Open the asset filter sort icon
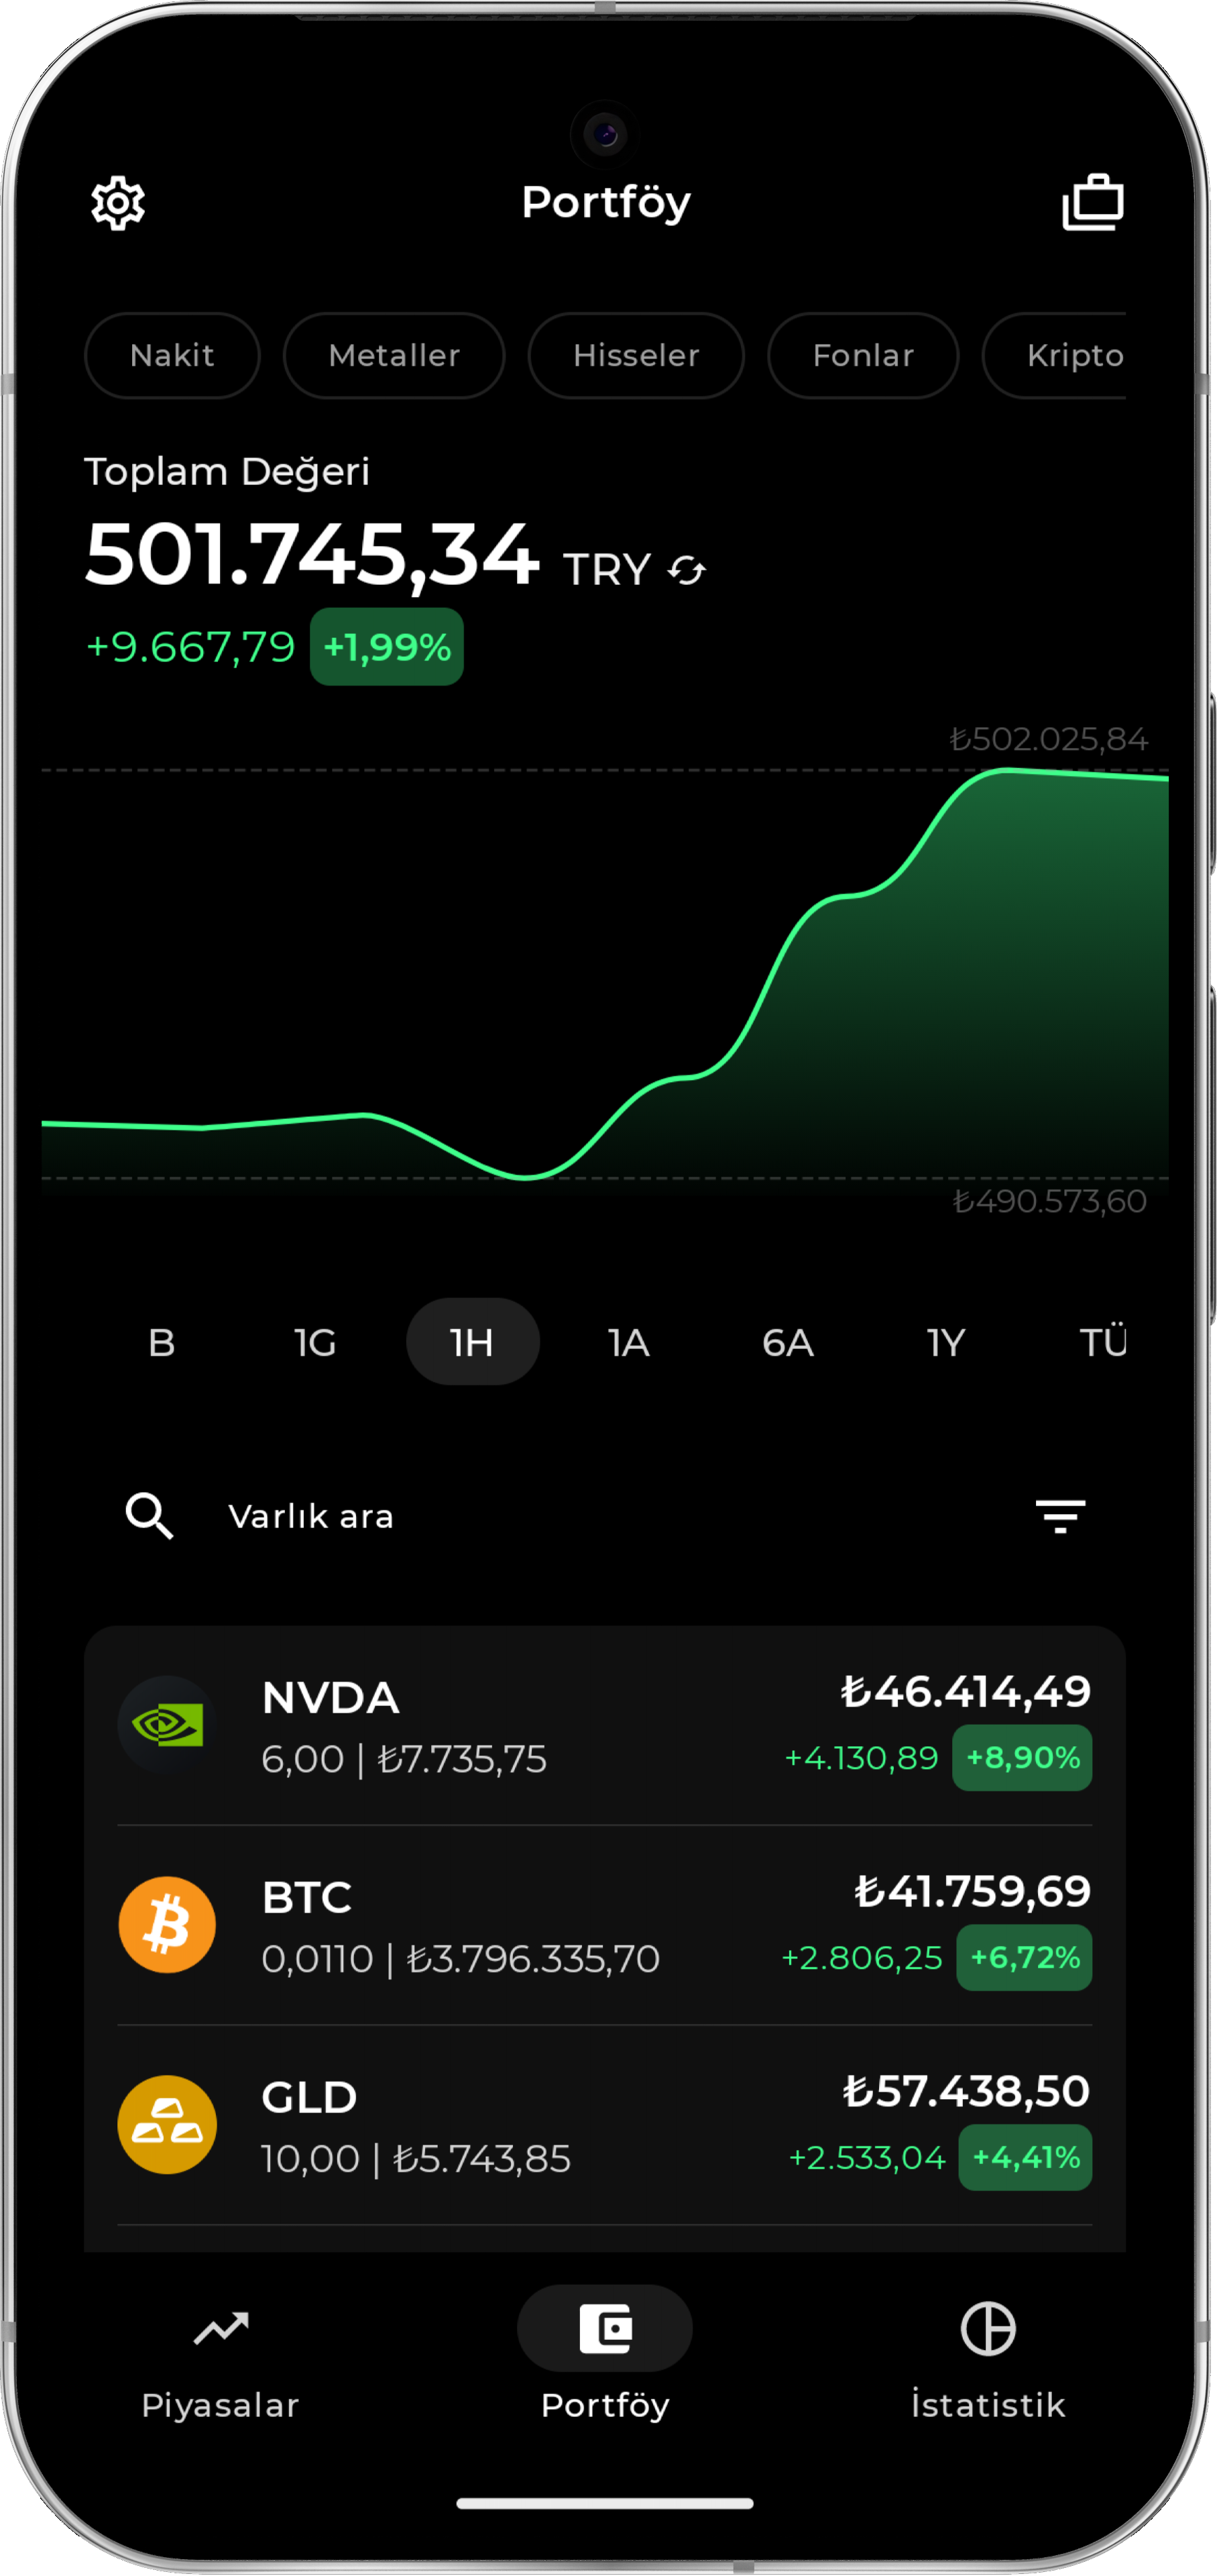This screenshot has height=2576, width=1217. click(x=1060, y=1516)
